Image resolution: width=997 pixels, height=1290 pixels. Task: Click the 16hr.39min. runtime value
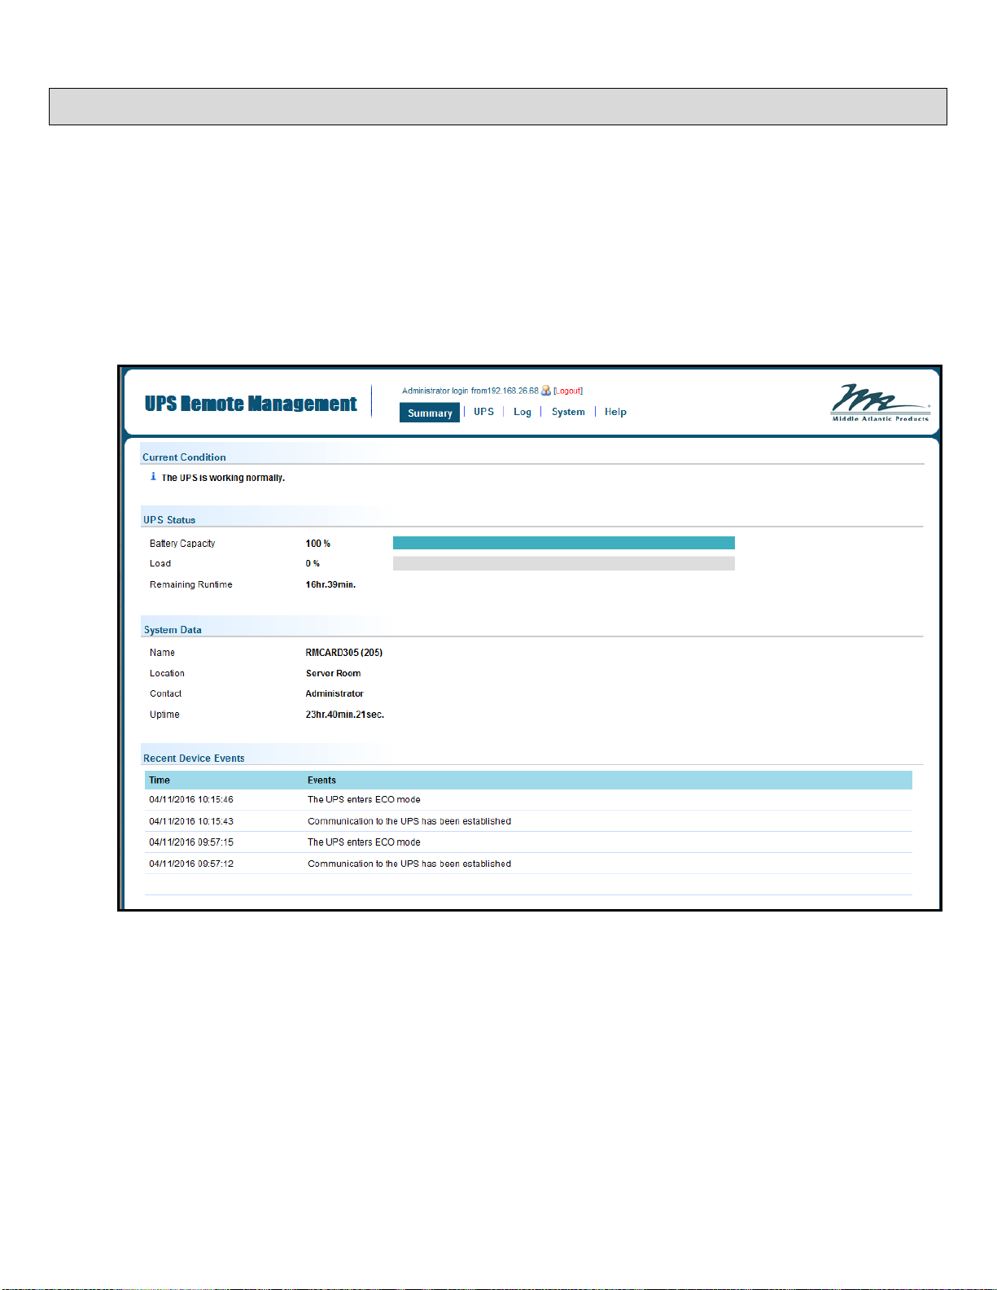(330, 584)
